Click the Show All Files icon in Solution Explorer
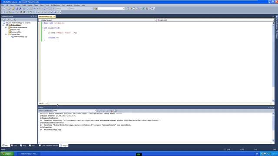278x156 pixels. coord(8,19)
